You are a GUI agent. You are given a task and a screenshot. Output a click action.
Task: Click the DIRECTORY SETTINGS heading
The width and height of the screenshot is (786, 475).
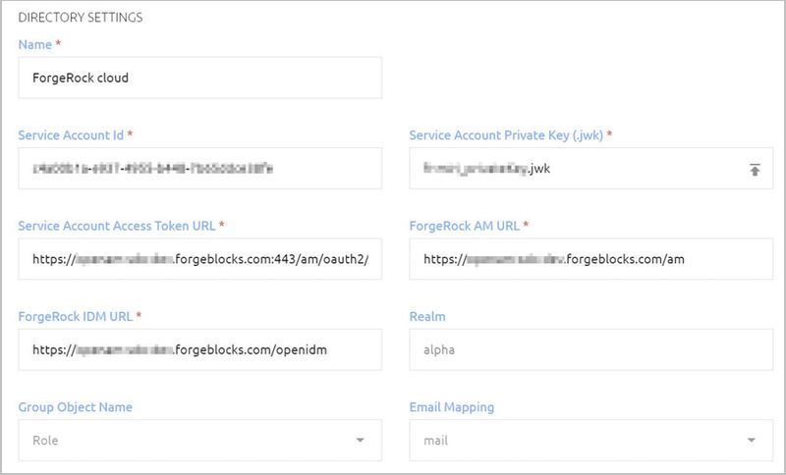(x=81, y=18)
